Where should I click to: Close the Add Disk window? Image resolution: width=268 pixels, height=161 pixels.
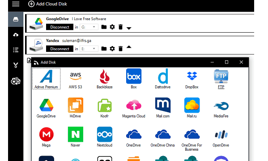pos(241,62)
